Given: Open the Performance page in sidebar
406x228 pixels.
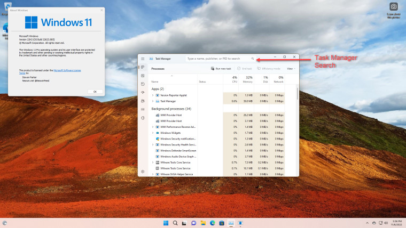Looking at the screenshot, I should 143,76.
